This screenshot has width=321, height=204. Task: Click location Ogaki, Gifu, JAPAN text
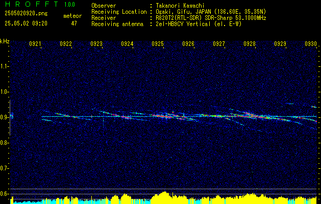point(211,12)
